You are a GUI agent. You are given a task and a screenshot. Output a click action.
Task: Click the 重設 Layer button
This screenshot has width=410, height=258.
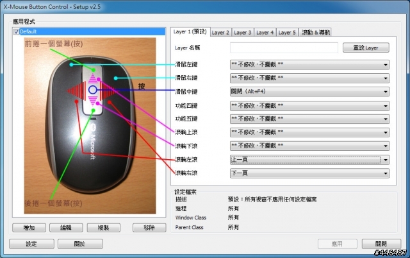366,47
